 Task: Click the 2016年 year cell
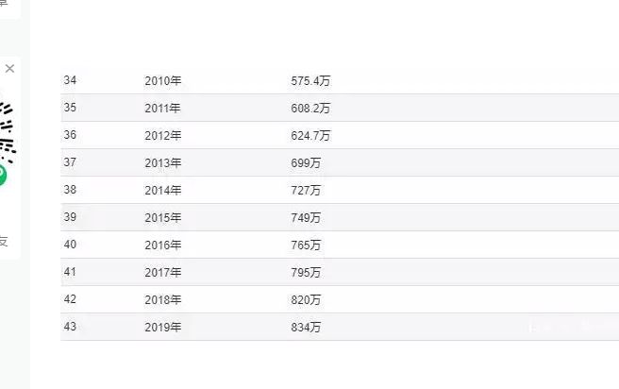click(x=162, y=245)
